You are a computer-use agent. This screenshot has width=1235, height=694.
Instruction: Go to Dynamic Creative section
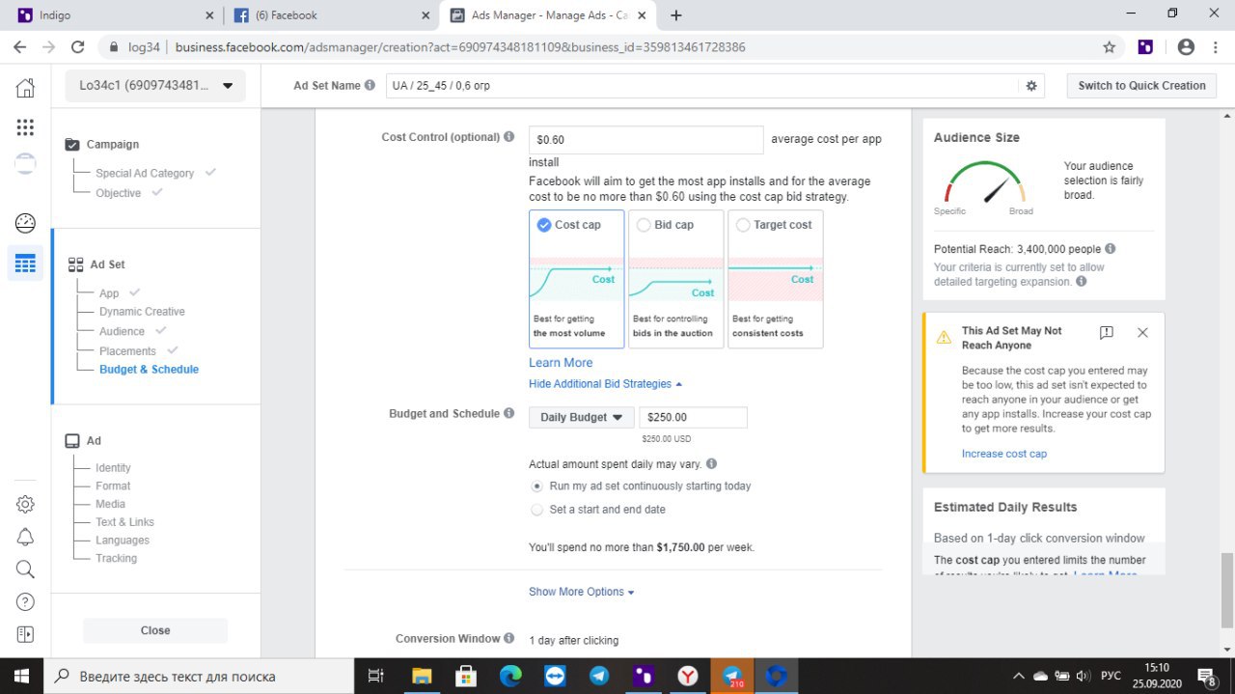[x=142, y=312]
